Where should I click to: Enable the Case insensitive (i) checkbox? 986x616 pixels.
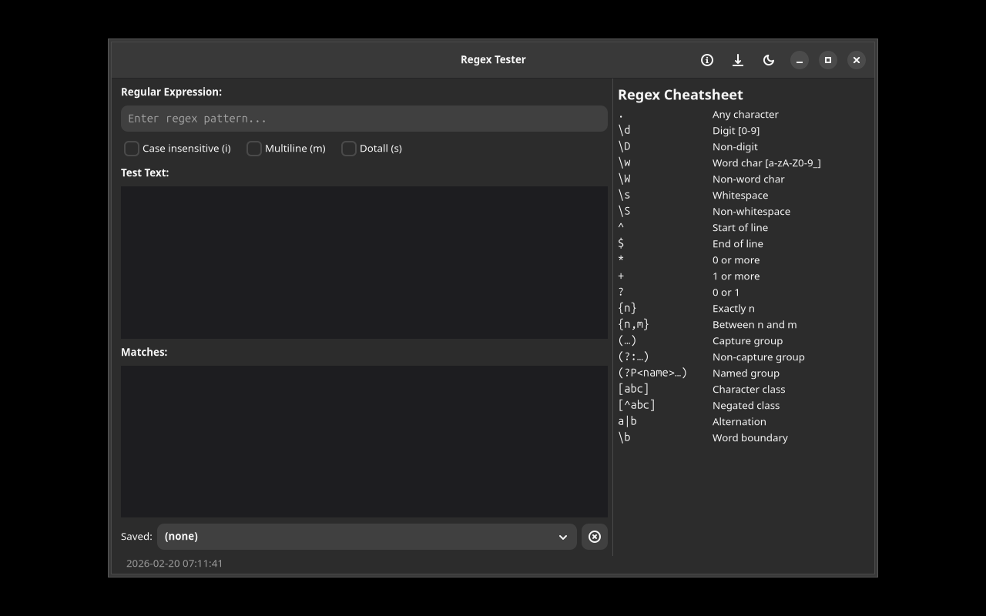[x=132, y=149]
